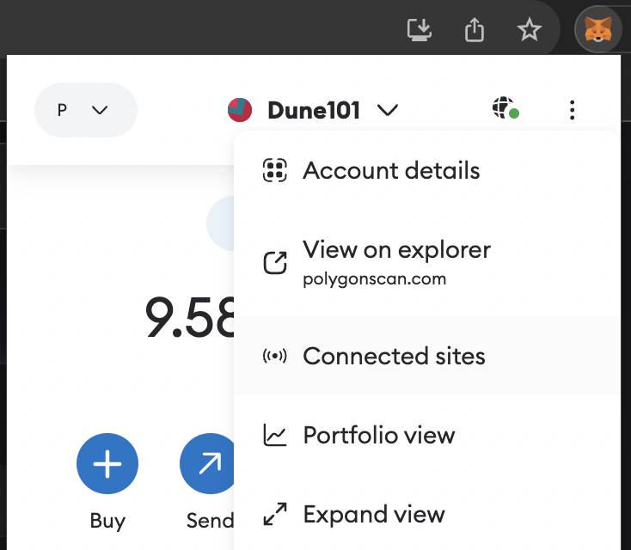
Task: Click the share page icon
Action: pyautogui.click(x=475, y=29)
